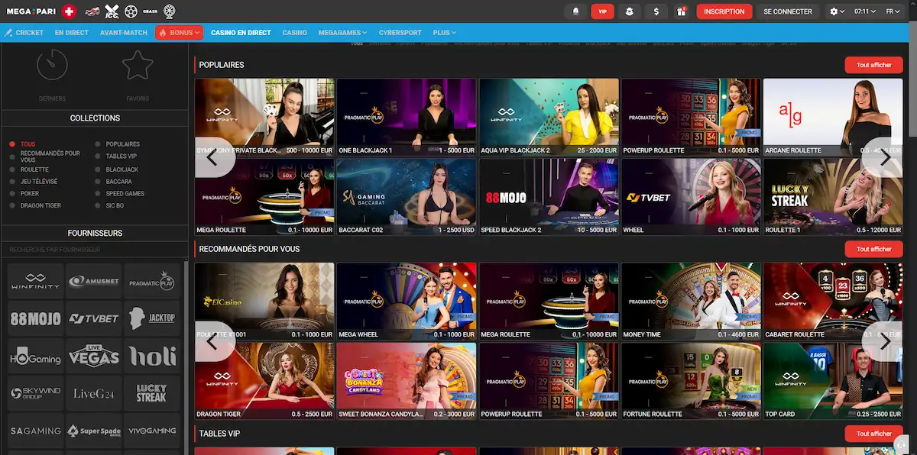Click the racing car icon in header
The image size is (917, 455).
click(x=92, y=11)
